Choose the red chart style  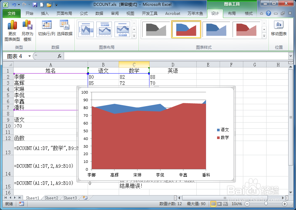[247, 29]
